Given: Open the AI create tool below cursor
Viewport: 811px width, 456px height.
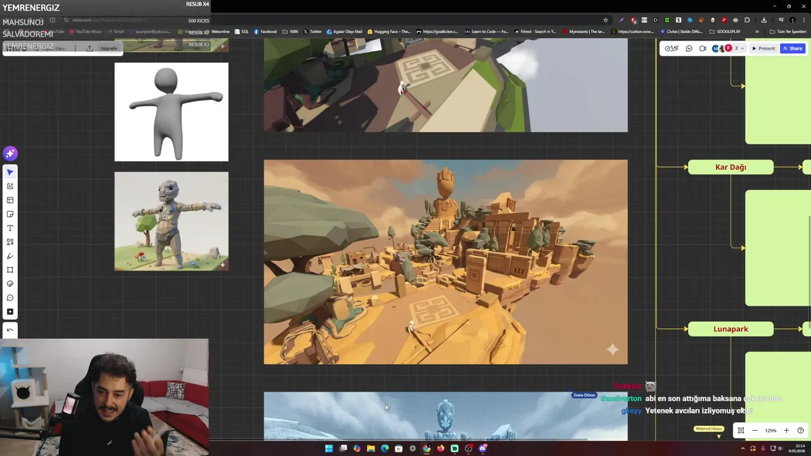Looking at the screenshot, I should [x=10, y=186].
